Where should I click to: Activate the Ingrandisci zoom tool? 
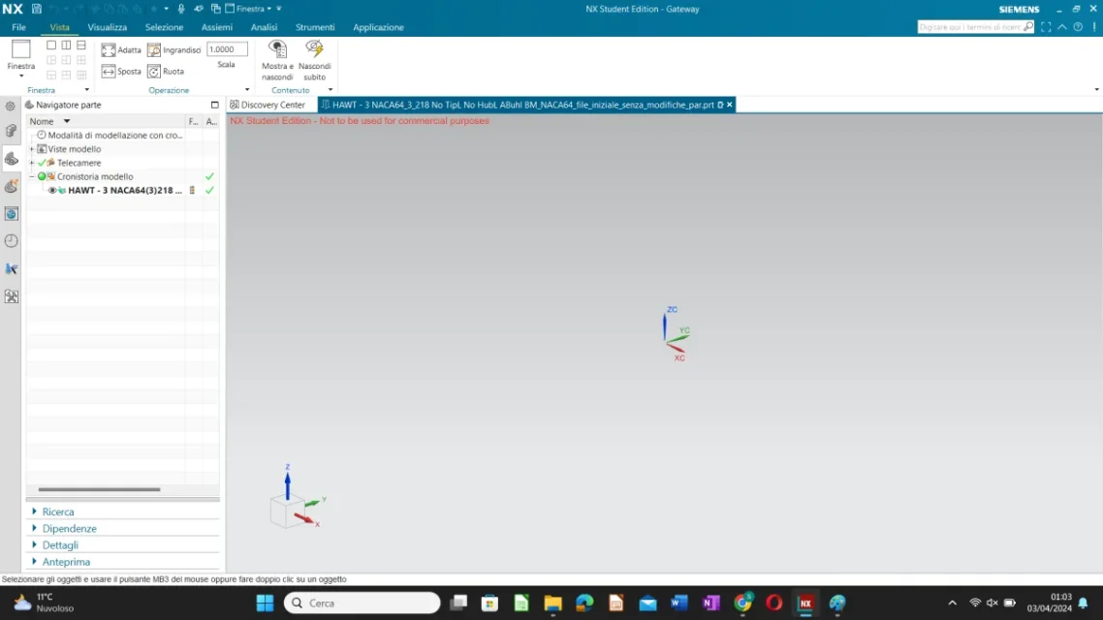point(174,49)
